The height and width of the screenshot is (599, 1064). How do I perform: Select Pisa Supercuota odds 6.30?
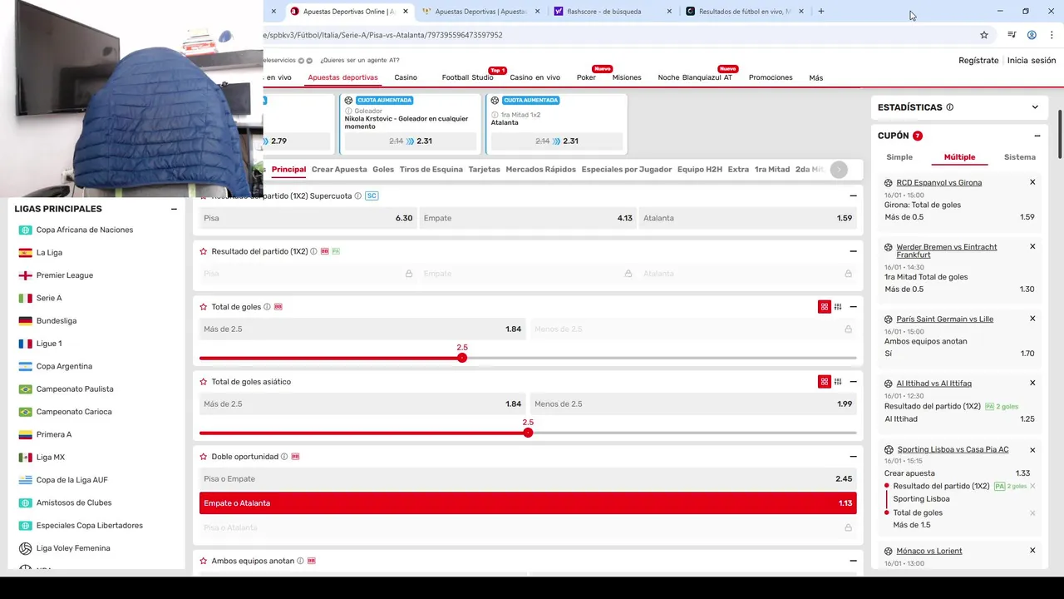[x=308, y=218]
